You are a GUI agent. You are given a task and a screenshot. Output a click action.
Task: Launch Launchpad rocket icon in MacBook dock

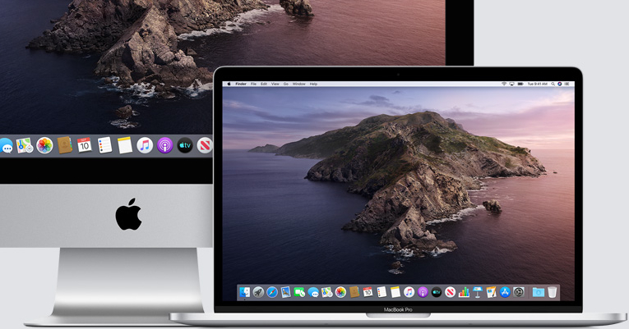click(x=258, y=292)
